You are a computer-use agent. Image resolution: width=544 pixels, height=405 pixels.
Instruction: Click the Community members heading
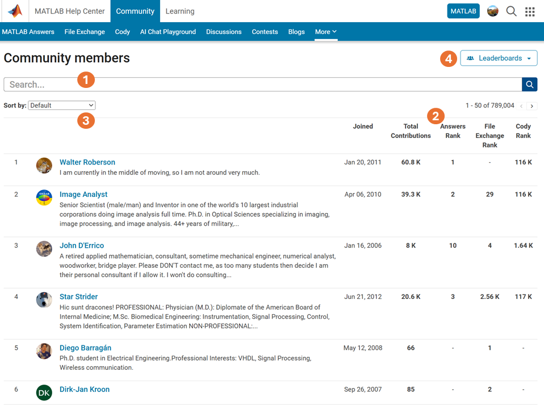coord(66,58)
